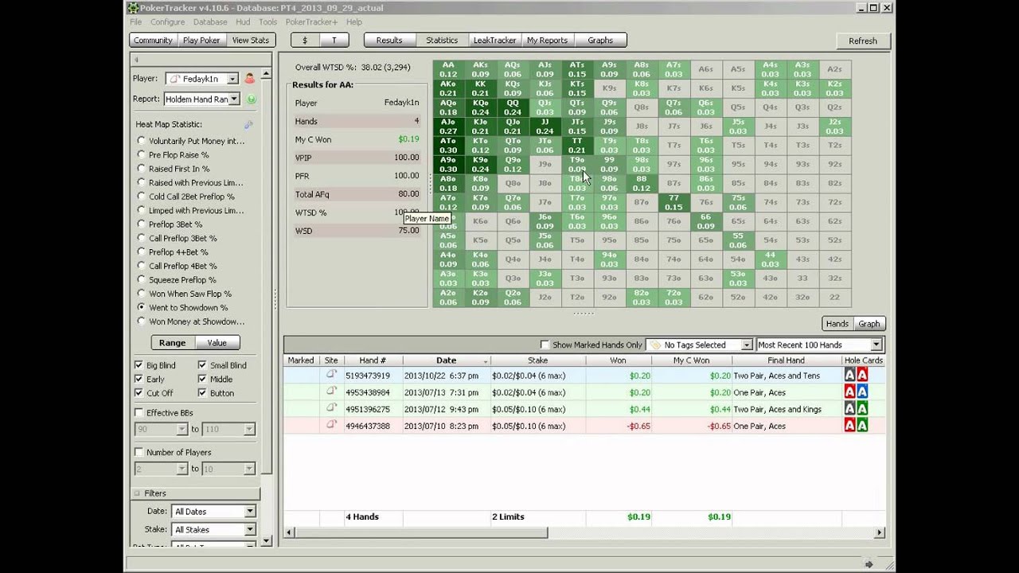Click the site icon for hand 4946437388
Viewport: 1019px width, 573px height.
[x=331, y=425]
